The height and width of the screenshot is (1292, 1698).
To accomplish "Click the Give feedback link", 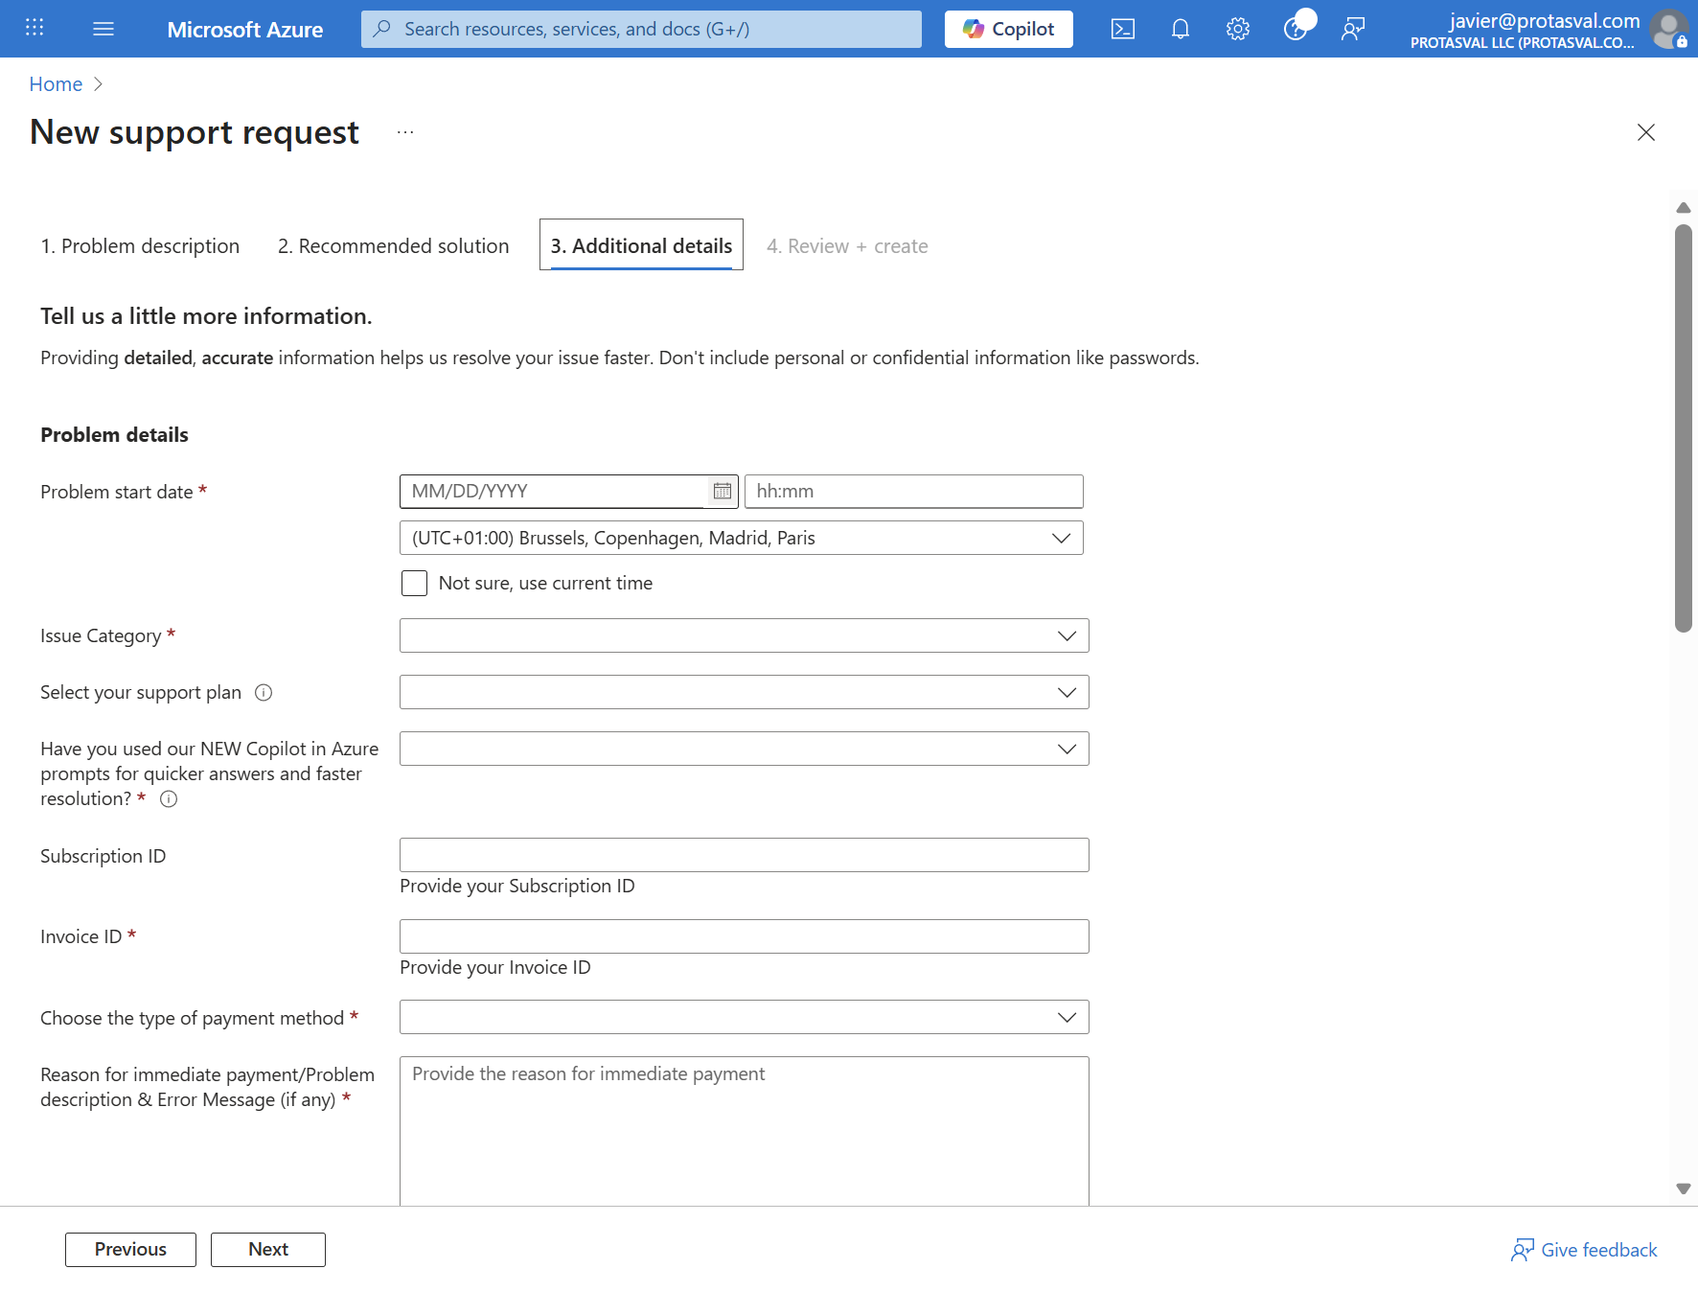I will tap(1585, 1250).
